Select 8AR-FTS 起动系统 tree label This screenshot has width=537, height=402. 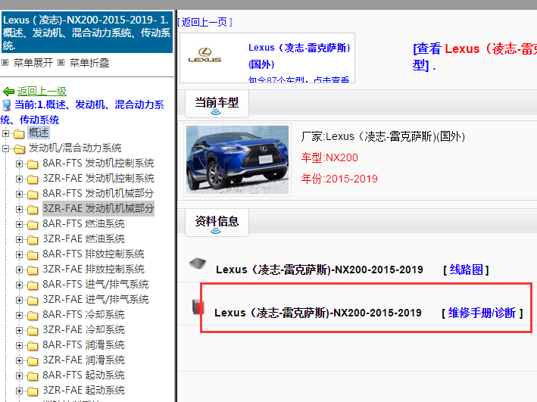[x=83, y=375]
